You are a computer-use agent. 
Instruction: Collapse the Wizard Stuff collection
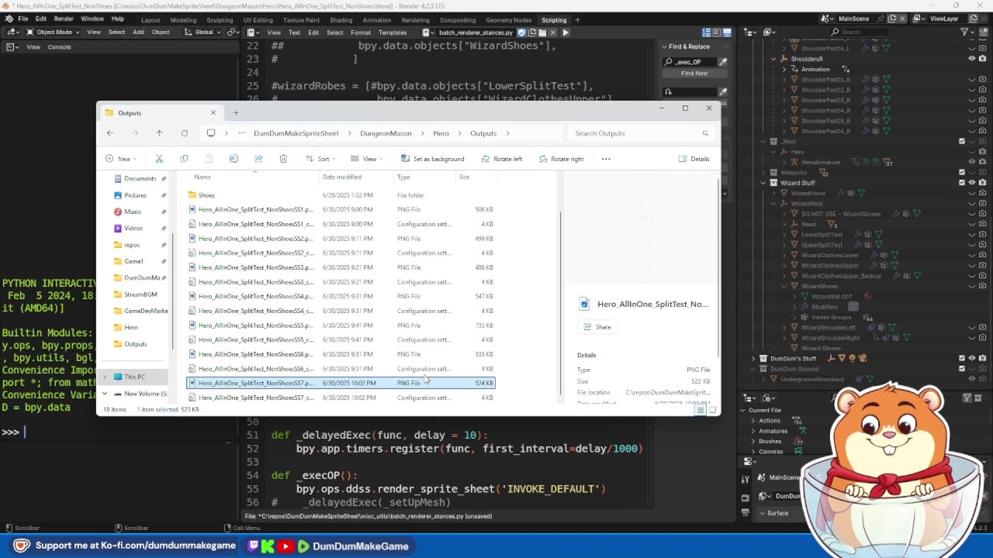[x=763, y=183]
